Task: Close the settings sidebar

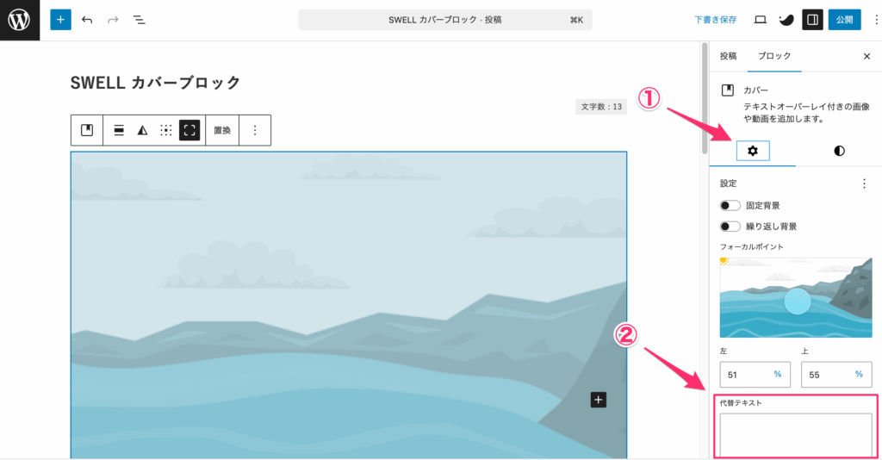Action: (866, 56)
